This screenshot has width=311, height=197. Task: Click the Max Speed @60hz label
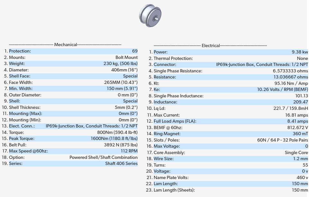pyautogui.click(x=28, y=151)
